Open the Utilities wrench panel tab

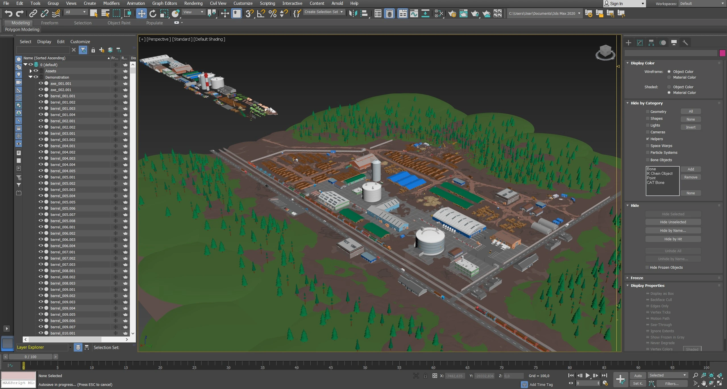point(685,43)
